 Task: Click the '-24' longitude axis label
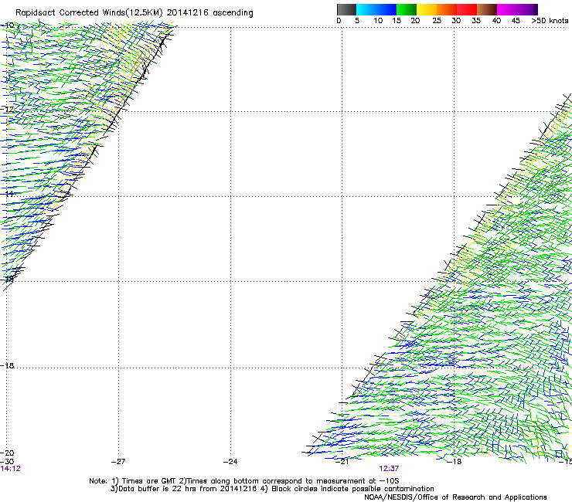pyautogui.click(x=230, y=462)
